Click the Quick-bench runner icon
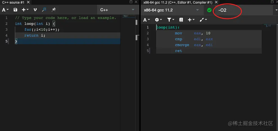The height and width of the screenshot is (131, 278). [53, 10]
